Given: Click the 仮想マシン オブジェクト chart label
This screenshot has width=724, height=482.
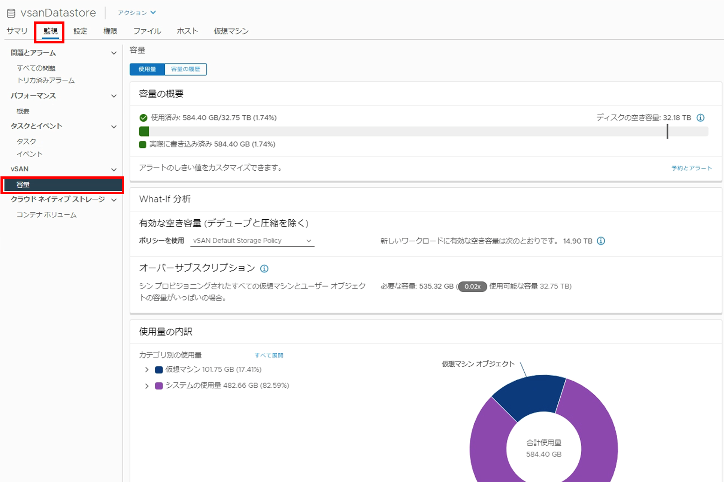Looking at the screenshot, I should [478, 364].
